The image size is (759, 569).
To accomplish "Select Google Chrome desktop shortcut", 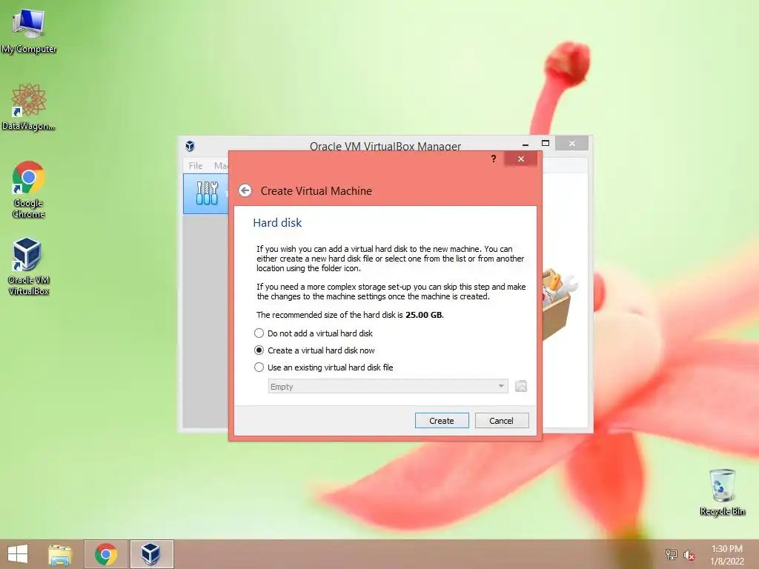I will [29, 189].
